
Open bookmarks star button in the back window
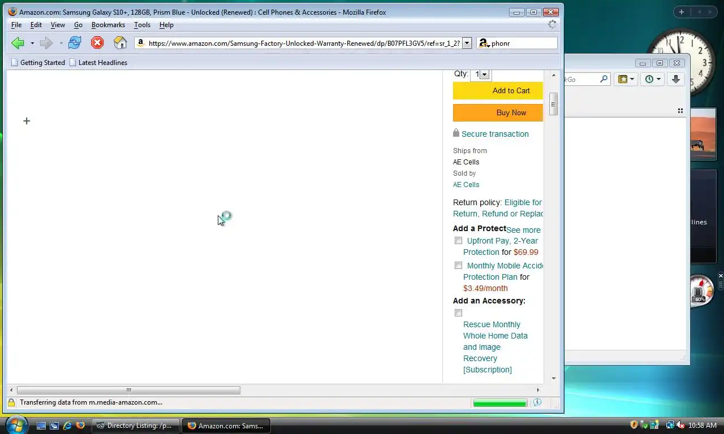click(626, 79)
